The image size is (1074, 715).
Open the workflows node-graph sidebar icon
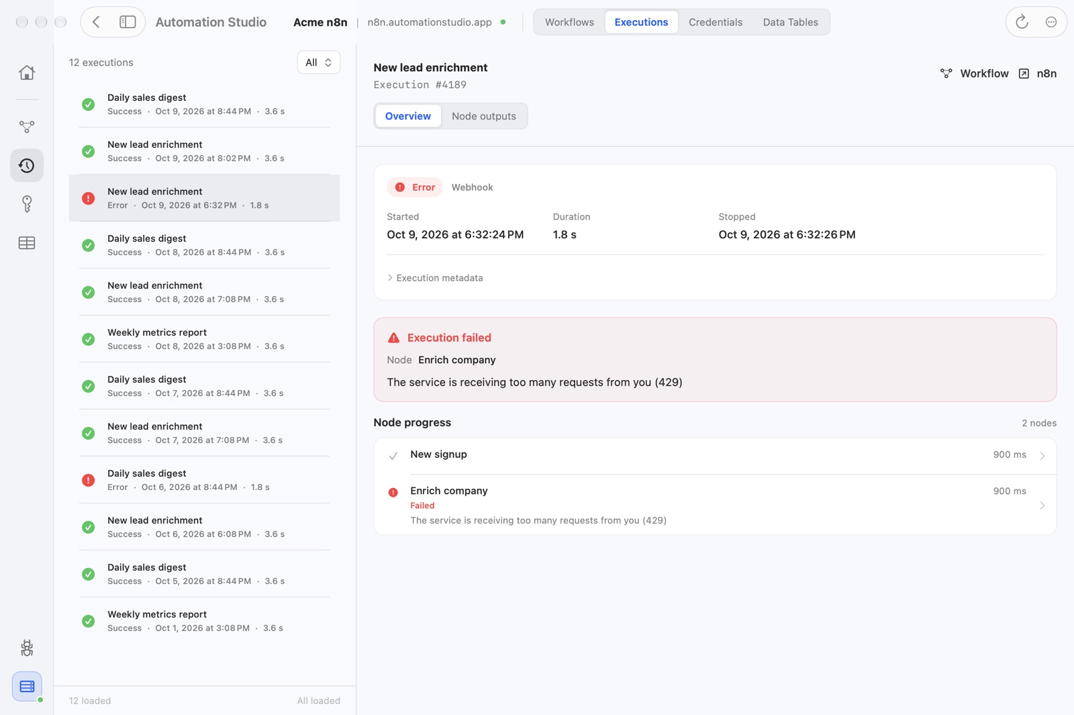[x=27, y=126]
